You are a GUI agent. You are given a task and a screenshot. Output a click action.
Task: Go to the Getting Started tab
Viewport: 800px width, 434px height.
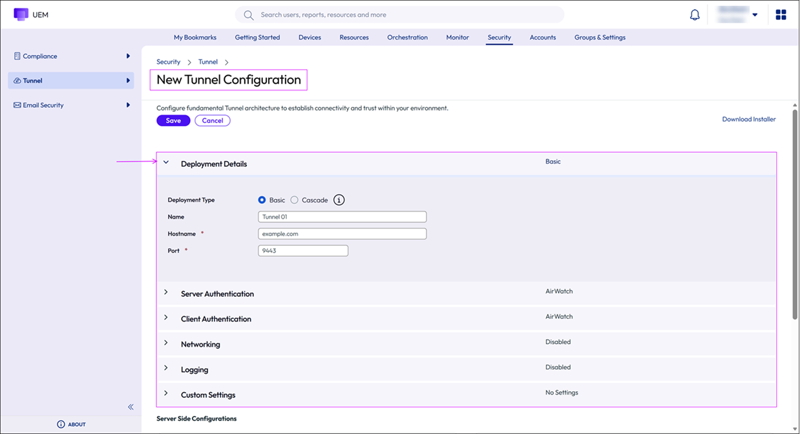pyautogui.click(x=257, y=38)
